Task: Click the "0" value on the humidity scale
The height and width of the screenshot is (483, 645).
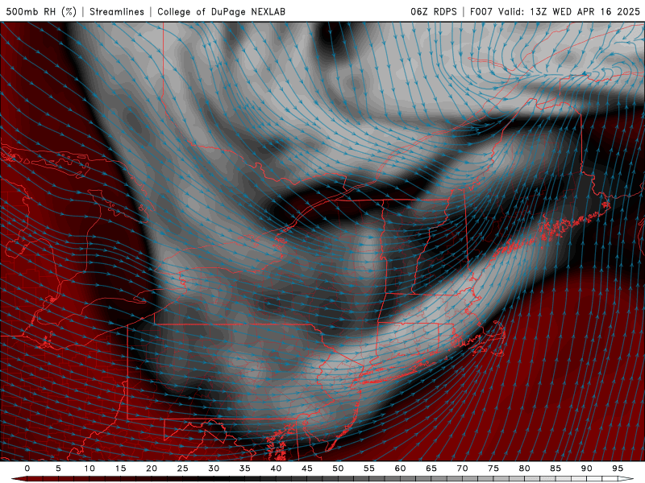Action: [x=27, y=469]
